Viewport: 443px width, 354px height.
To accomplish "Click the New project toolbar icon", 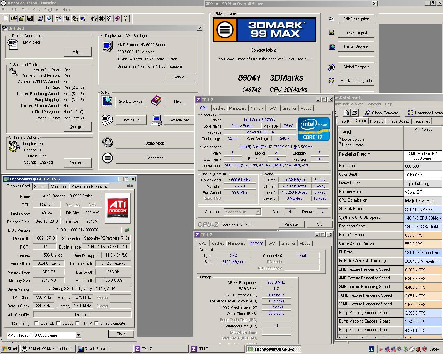I will [x=6, y=18].
